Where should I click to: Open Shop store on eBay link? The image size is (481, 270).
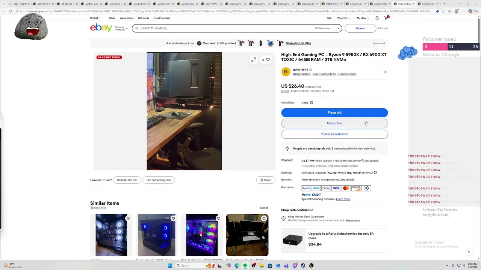(298, 43)
